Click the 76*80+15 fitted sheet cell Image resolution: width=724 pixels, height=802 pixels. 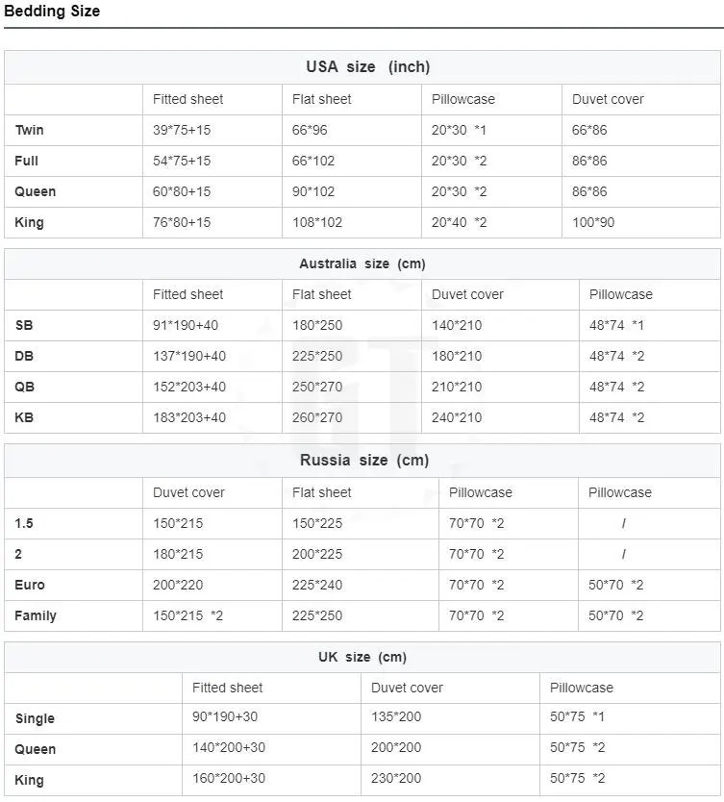182,222
